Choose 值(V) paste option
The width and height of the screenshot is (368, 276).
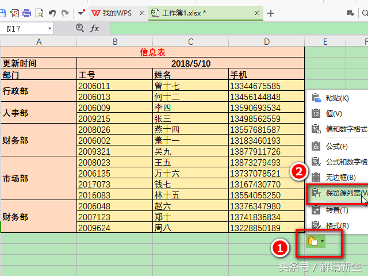[x=338, y=114]
